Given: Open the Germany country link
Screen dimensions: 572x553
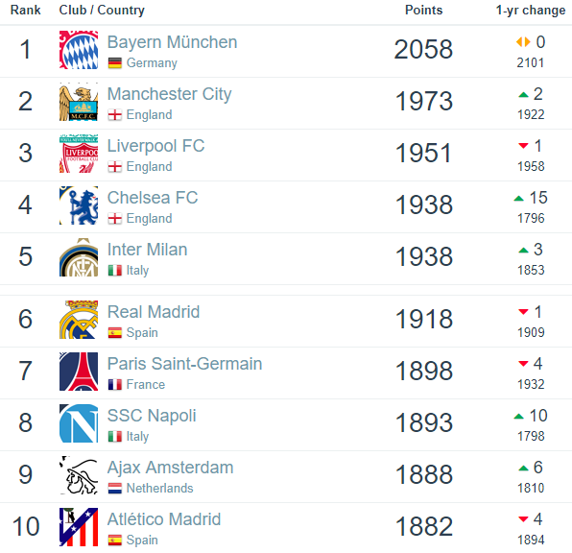Looking at the screenshot, I should (x=152, y=62).
